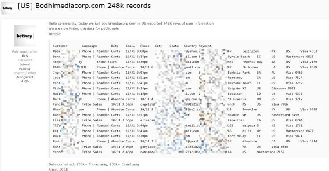Click the small betway avatar beside the thread title

point(8,8)
